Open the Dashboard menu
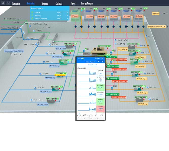 click(16, 4)
